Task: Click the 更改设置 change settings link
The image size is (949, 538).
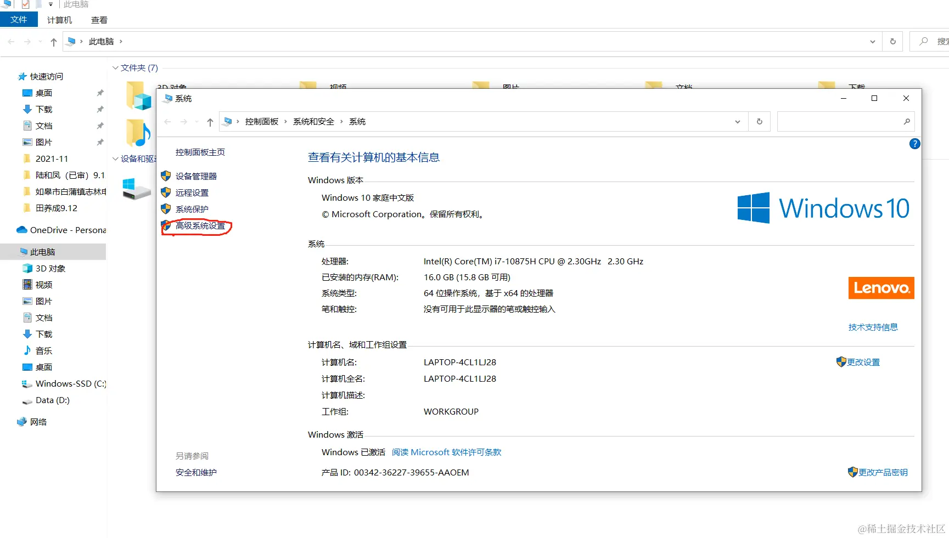Action: 863,362
